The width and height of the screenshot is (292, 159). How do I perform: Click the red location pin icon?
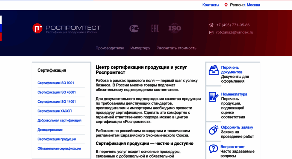pos(226,5)
